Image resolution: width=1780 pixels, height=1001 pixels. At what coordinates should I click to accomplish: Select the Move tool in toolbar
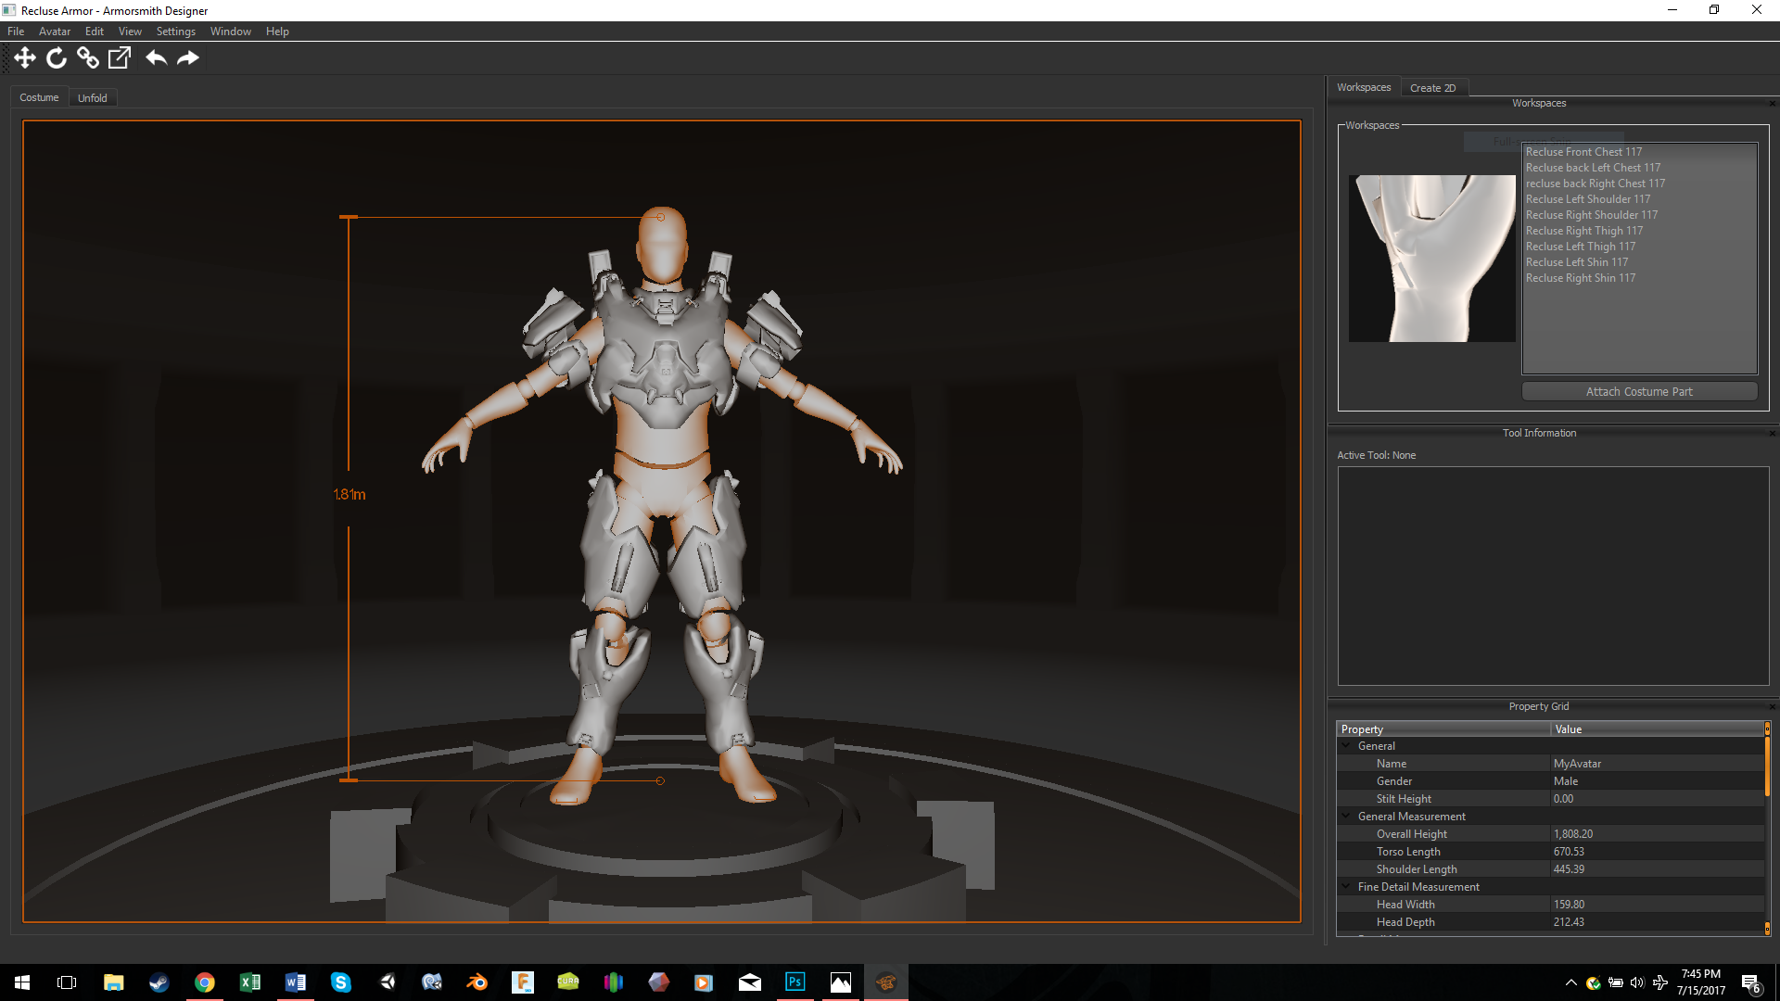(x=25, y=58)
